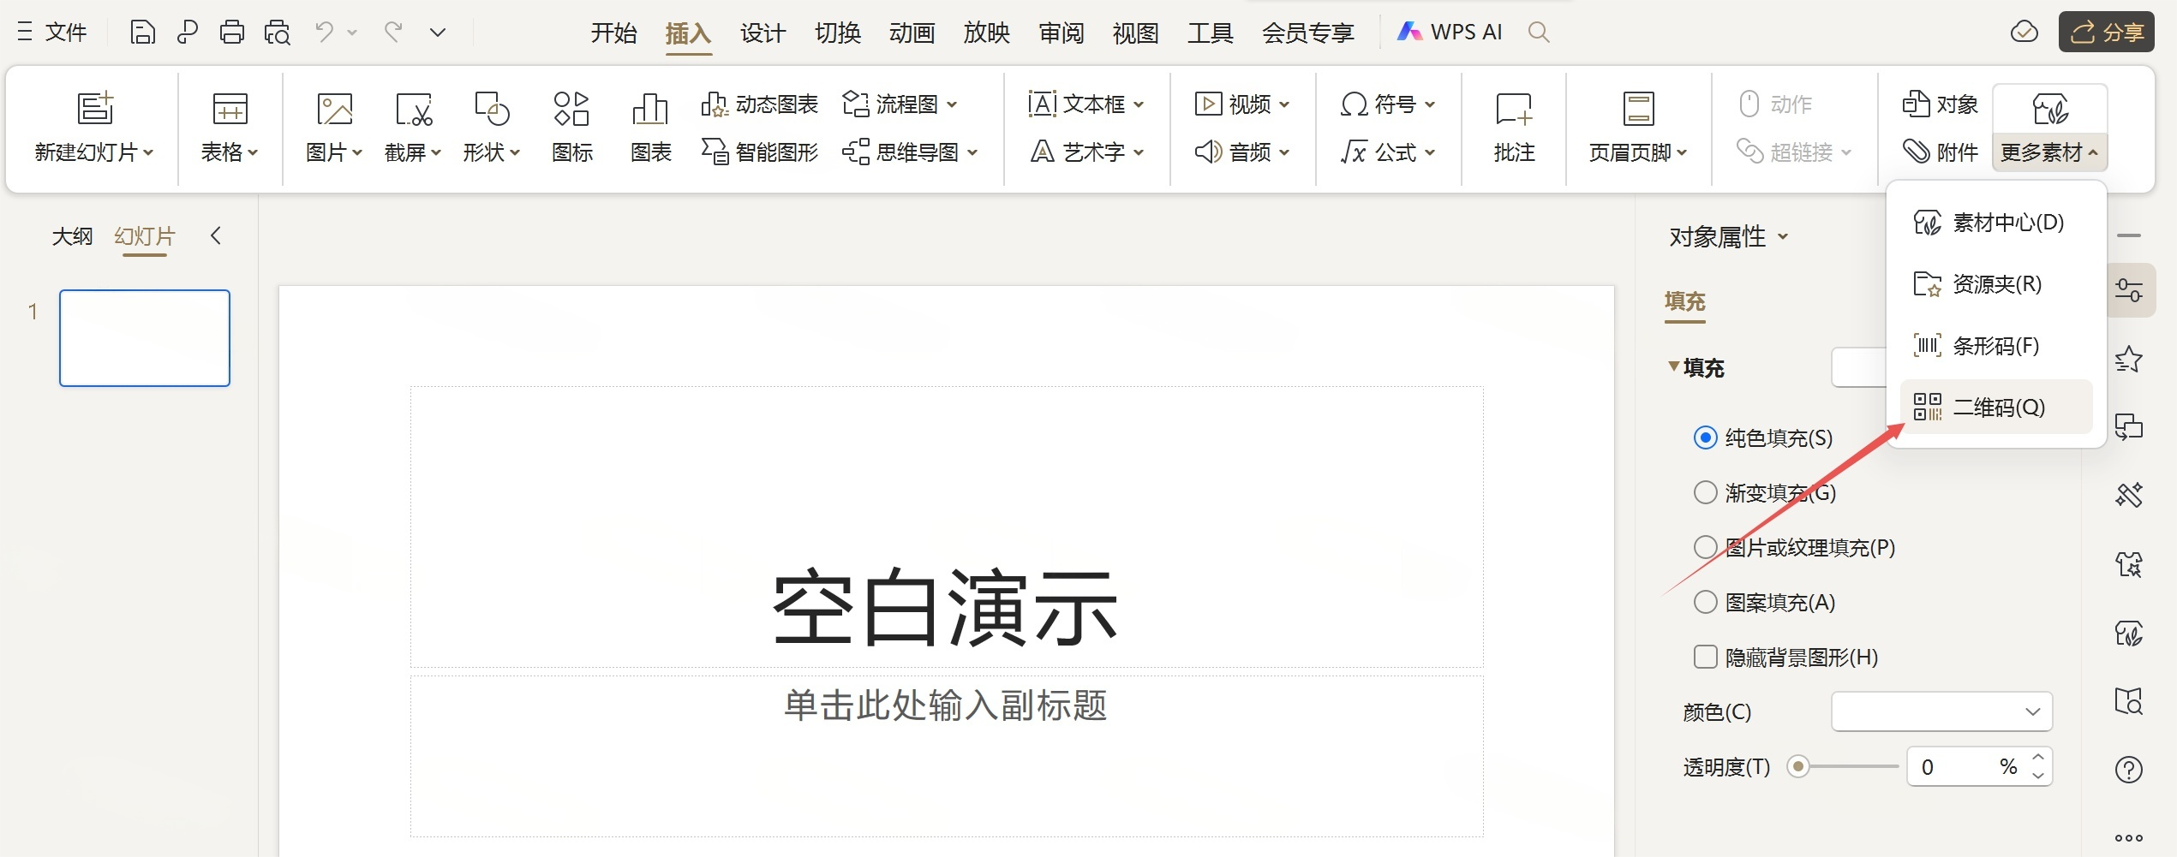Click the Save icon in the quick toolbar
The image size is (2177, 857).
(x=142, y=33)
